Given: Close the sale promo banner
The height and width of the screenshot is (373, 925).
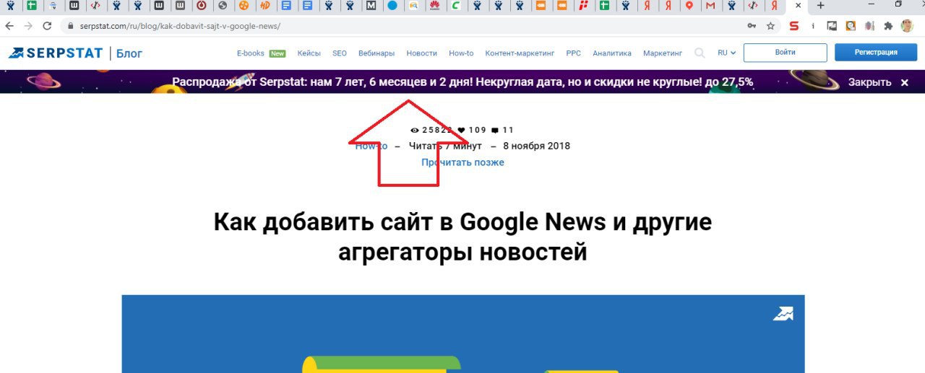Looking at the screenshot, I should [904, 82].
